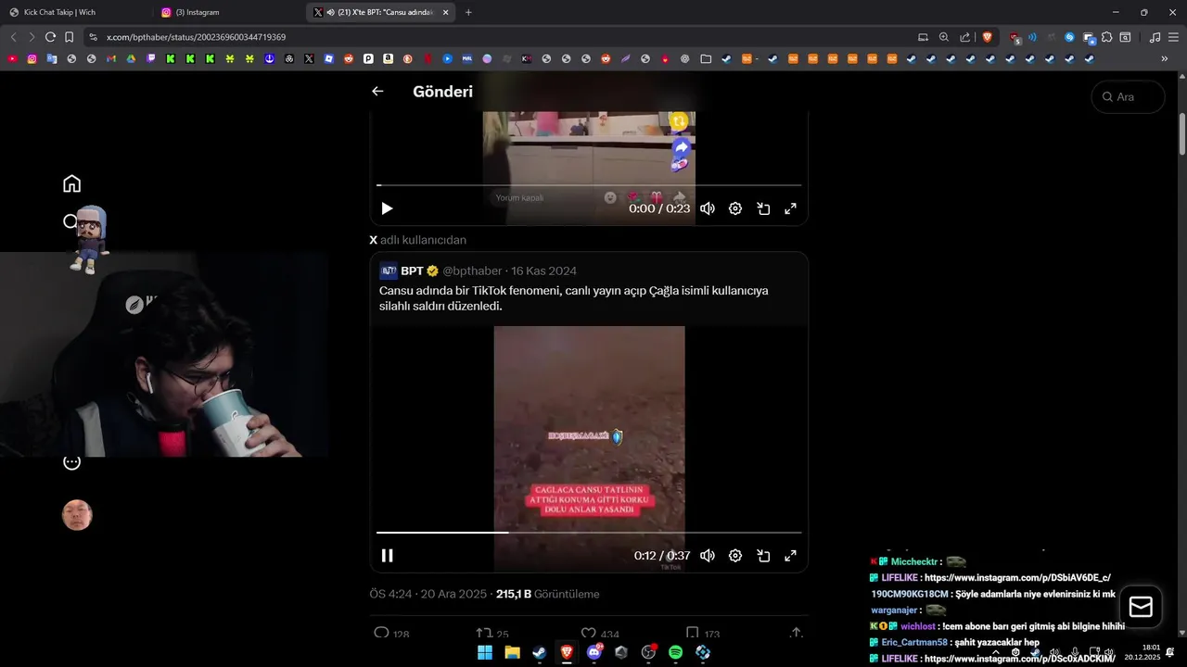The image size is (1187, 667).
Task: Zoom control magnifier in address bar
Action: (x=944, y=37)
